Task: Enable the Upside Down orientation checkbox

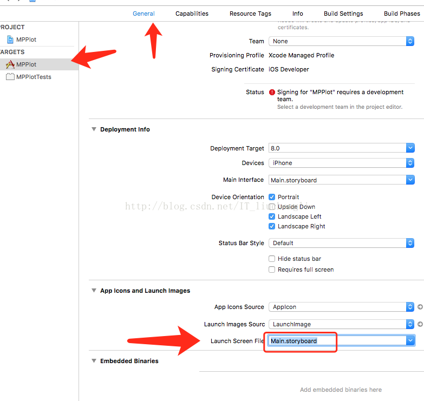Action: pyautogui.click(x=272, y=207)
